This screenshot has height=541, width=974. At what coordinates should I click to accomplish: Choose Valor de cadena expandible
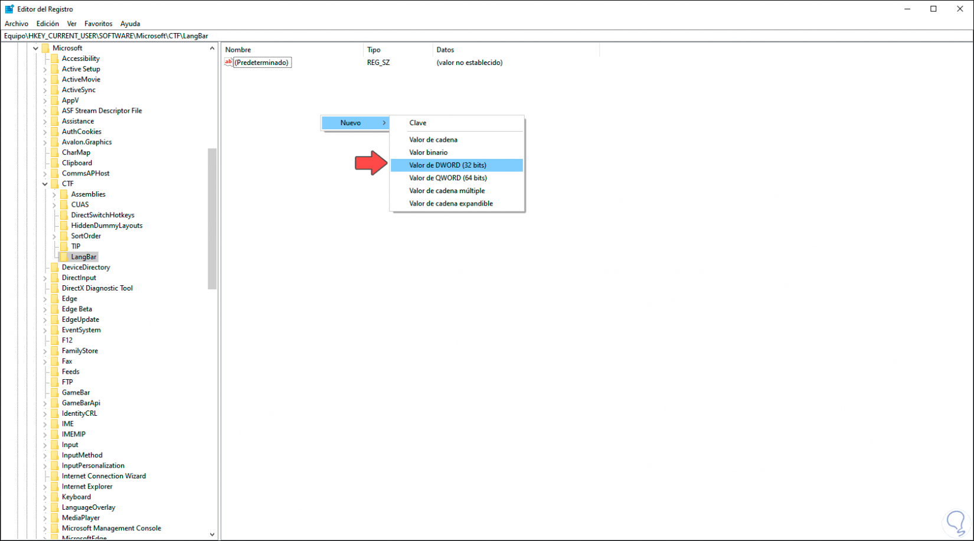(x=457, y=204)
